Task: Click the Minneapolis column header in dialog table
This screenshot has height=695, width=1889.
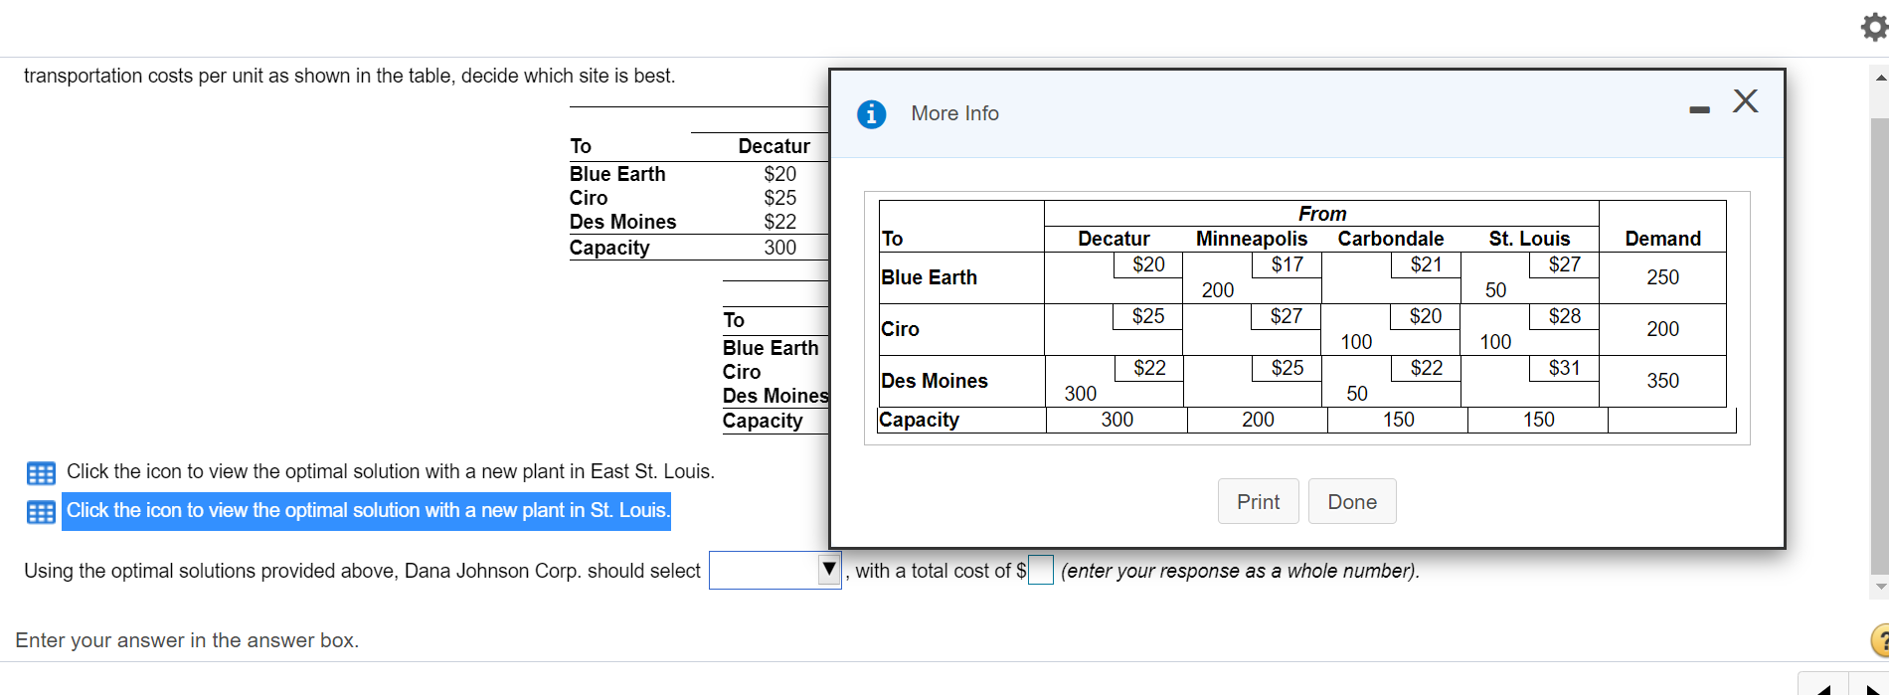Action: [x=1251, y=239]
